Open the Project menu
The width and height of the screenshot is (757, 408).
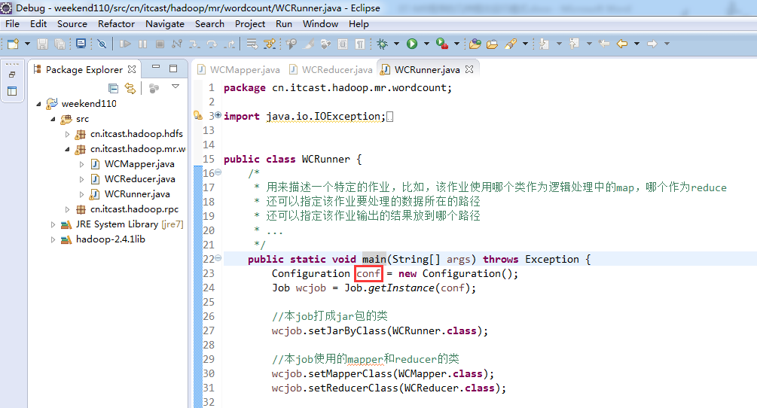click(250, 23)
